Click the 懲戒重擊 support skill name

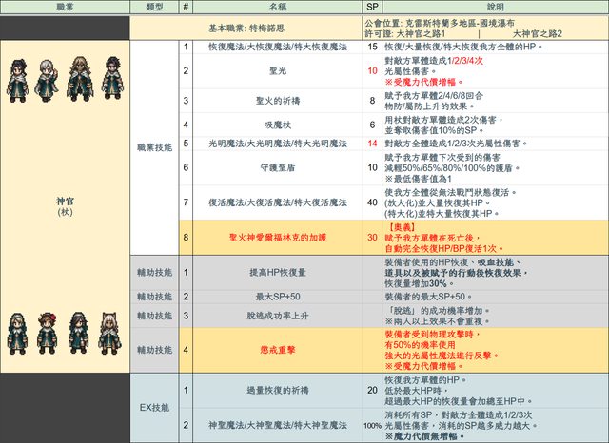point(276,349)
